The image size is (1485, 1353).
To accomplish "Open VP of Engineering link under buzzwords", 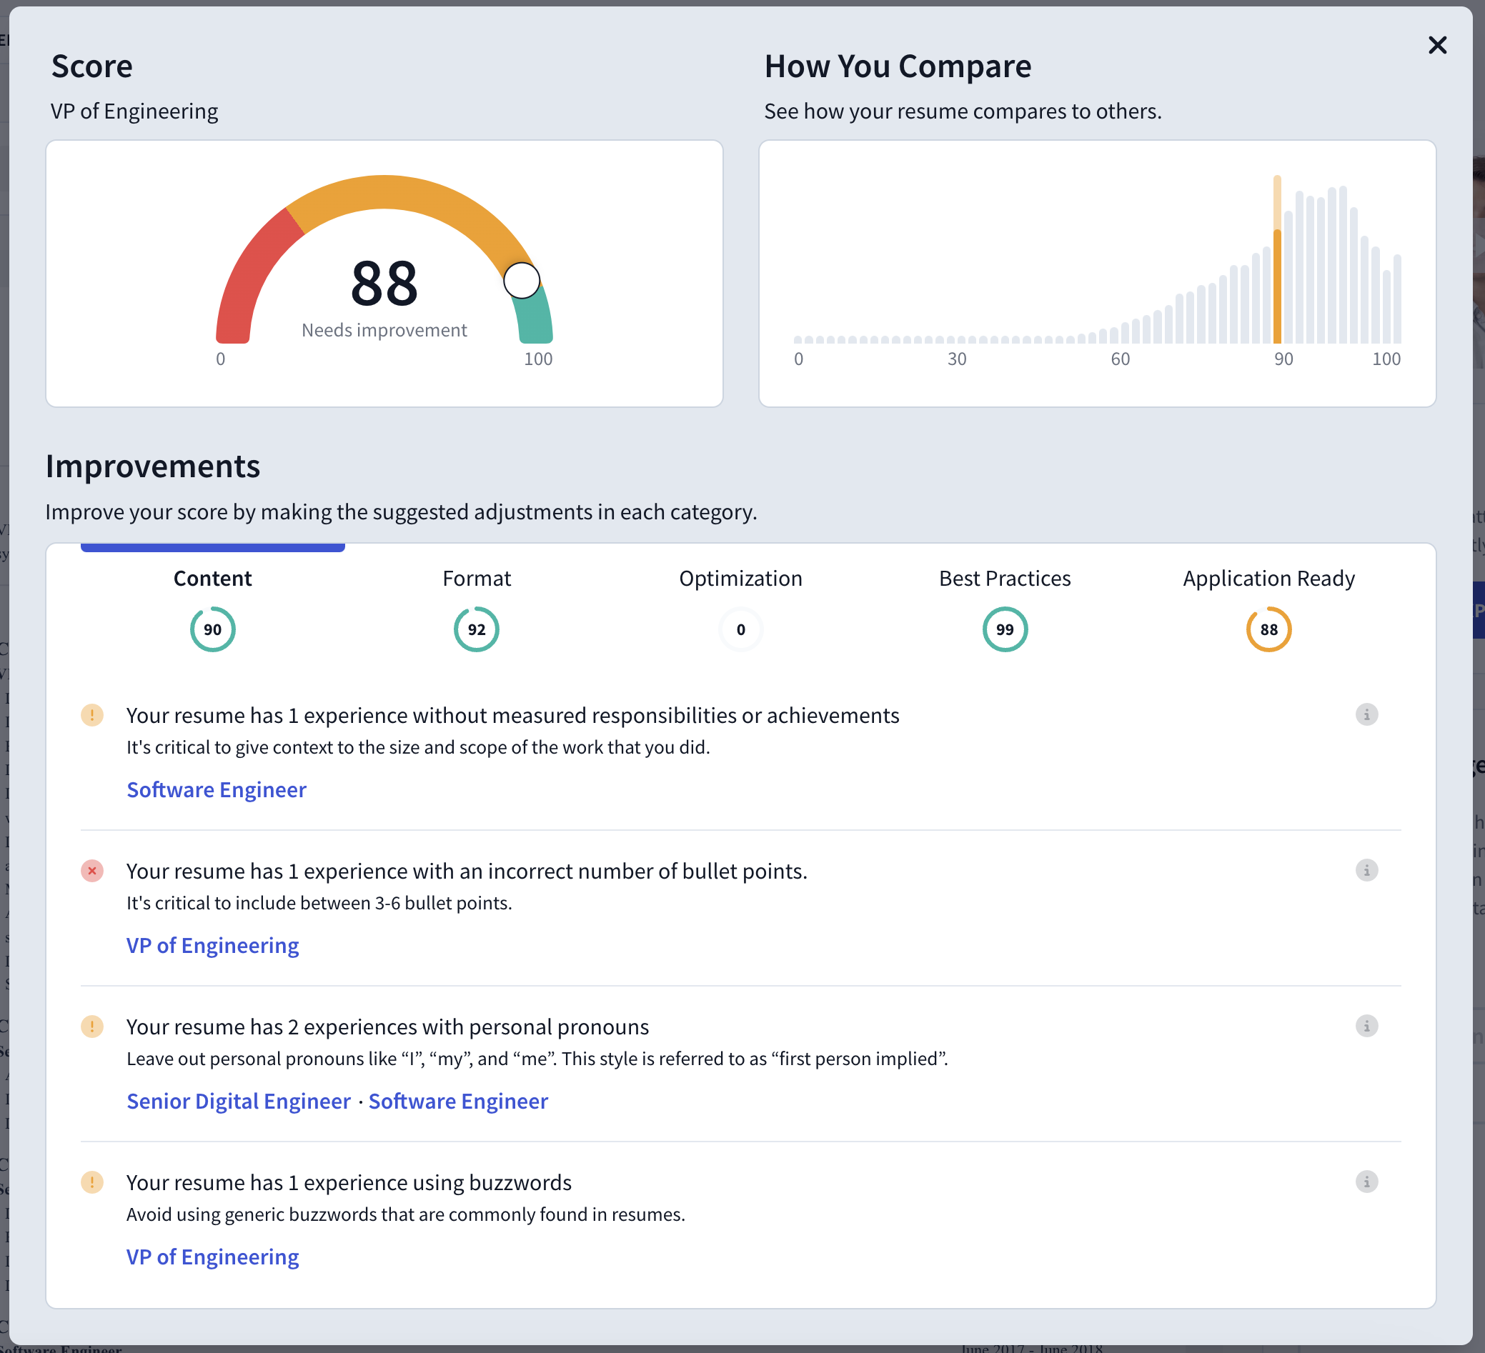I will pos(213,1257).
